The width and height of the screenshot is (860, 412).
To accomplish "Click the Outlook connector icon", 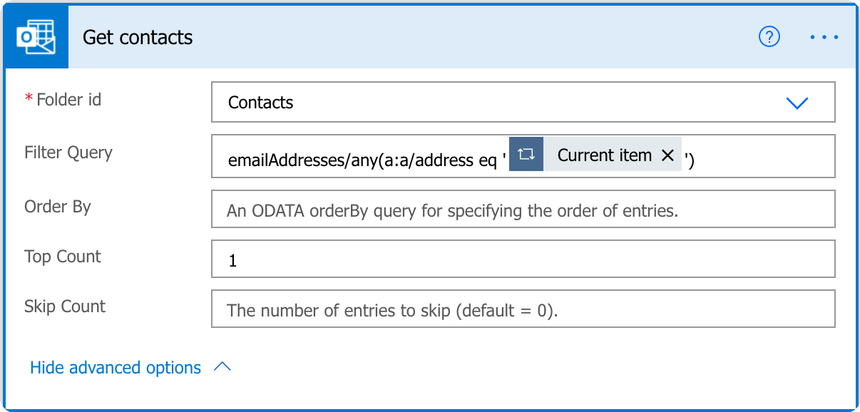I will tap(36, 37).
